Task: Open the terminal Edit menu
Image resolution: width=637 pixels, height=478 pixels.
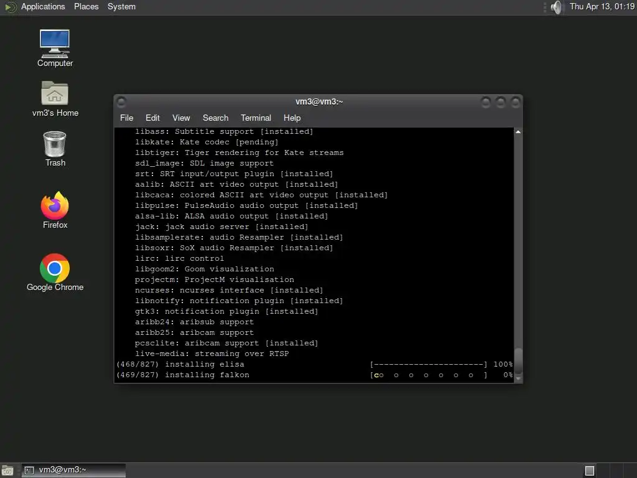Action: tap(152, 118)
